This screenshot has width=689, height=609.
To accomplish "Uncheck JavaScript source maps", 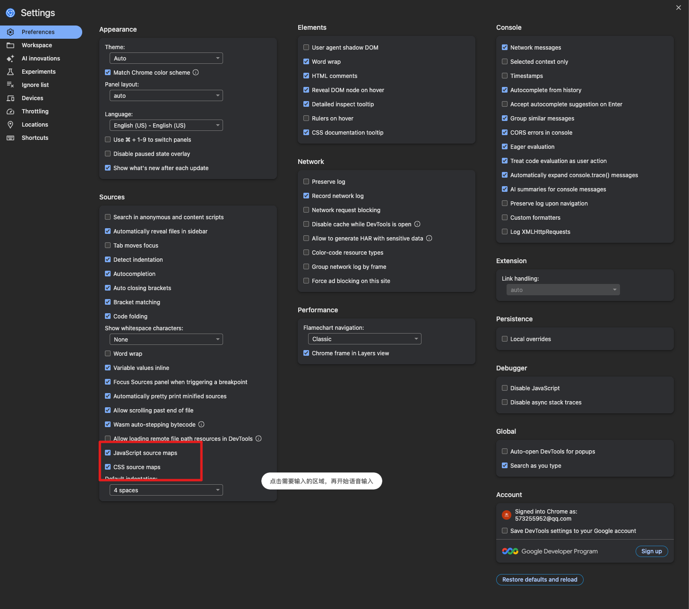I will coord(108,453).
